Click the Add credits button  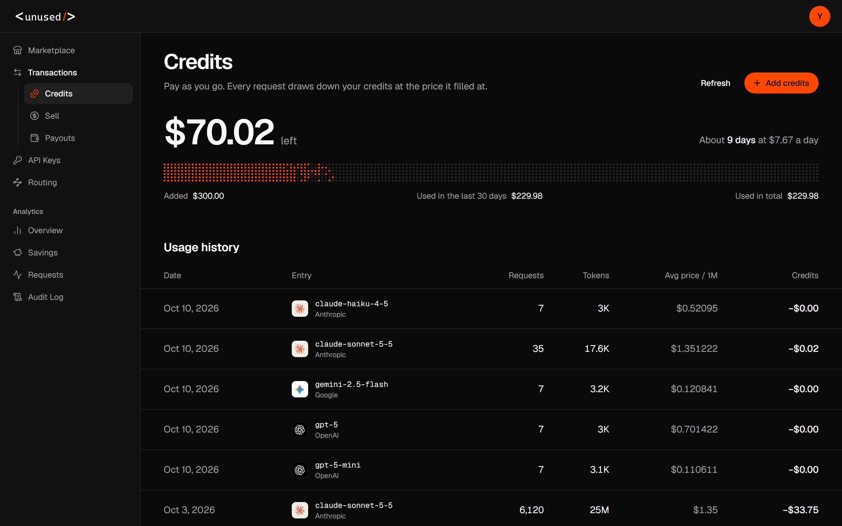(x=781, y=83)
